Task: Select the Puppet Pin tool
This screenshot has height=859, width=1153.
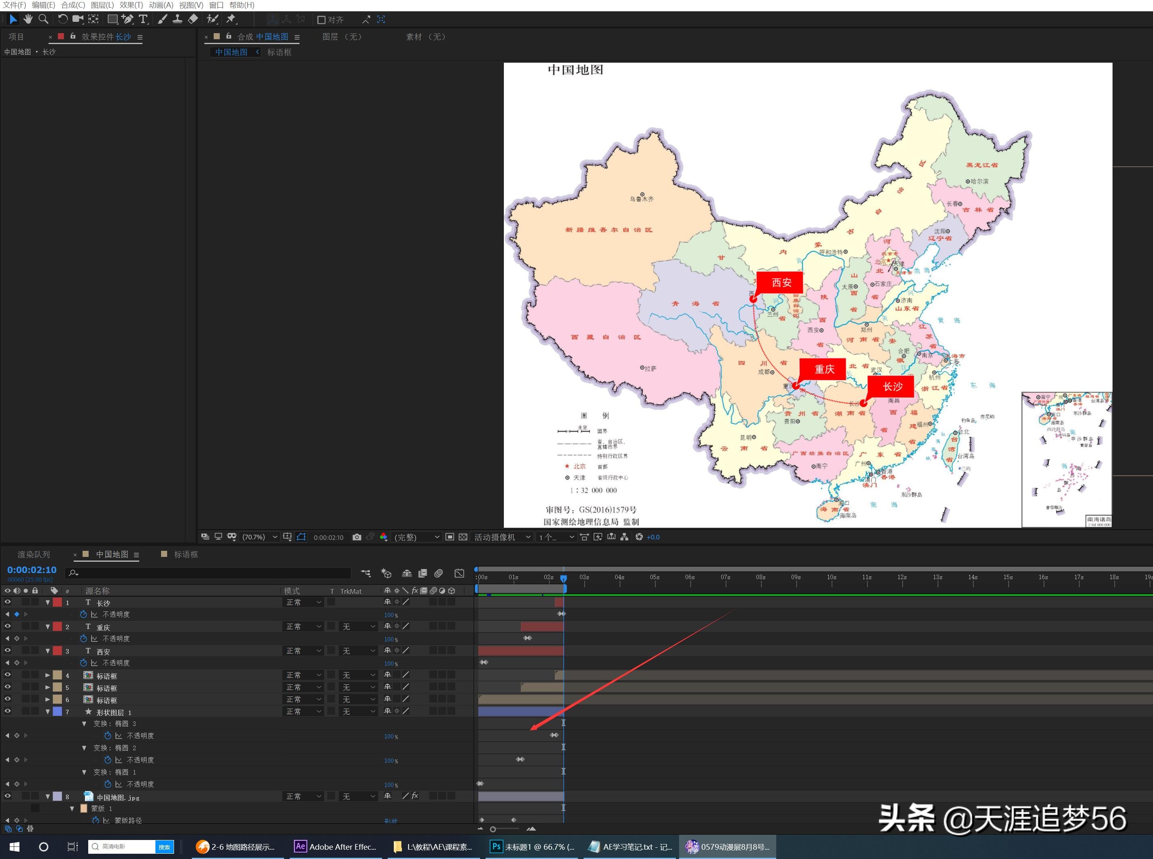Action: click(231, 19)
